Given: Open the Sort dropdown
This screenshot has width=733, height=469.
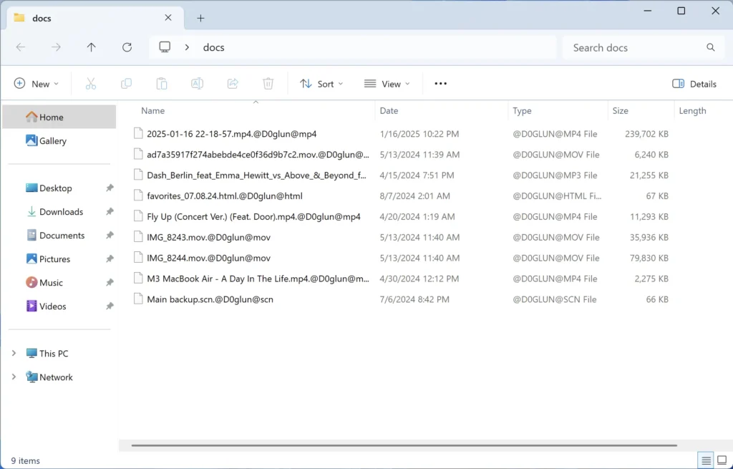Looking at the screenshot, I should coord(321,83).
